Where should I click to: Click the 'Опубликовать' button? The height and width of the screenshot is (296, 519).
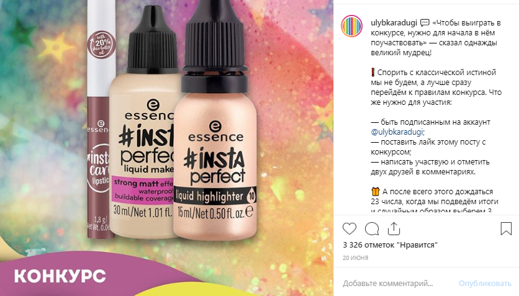pos(485,284)
